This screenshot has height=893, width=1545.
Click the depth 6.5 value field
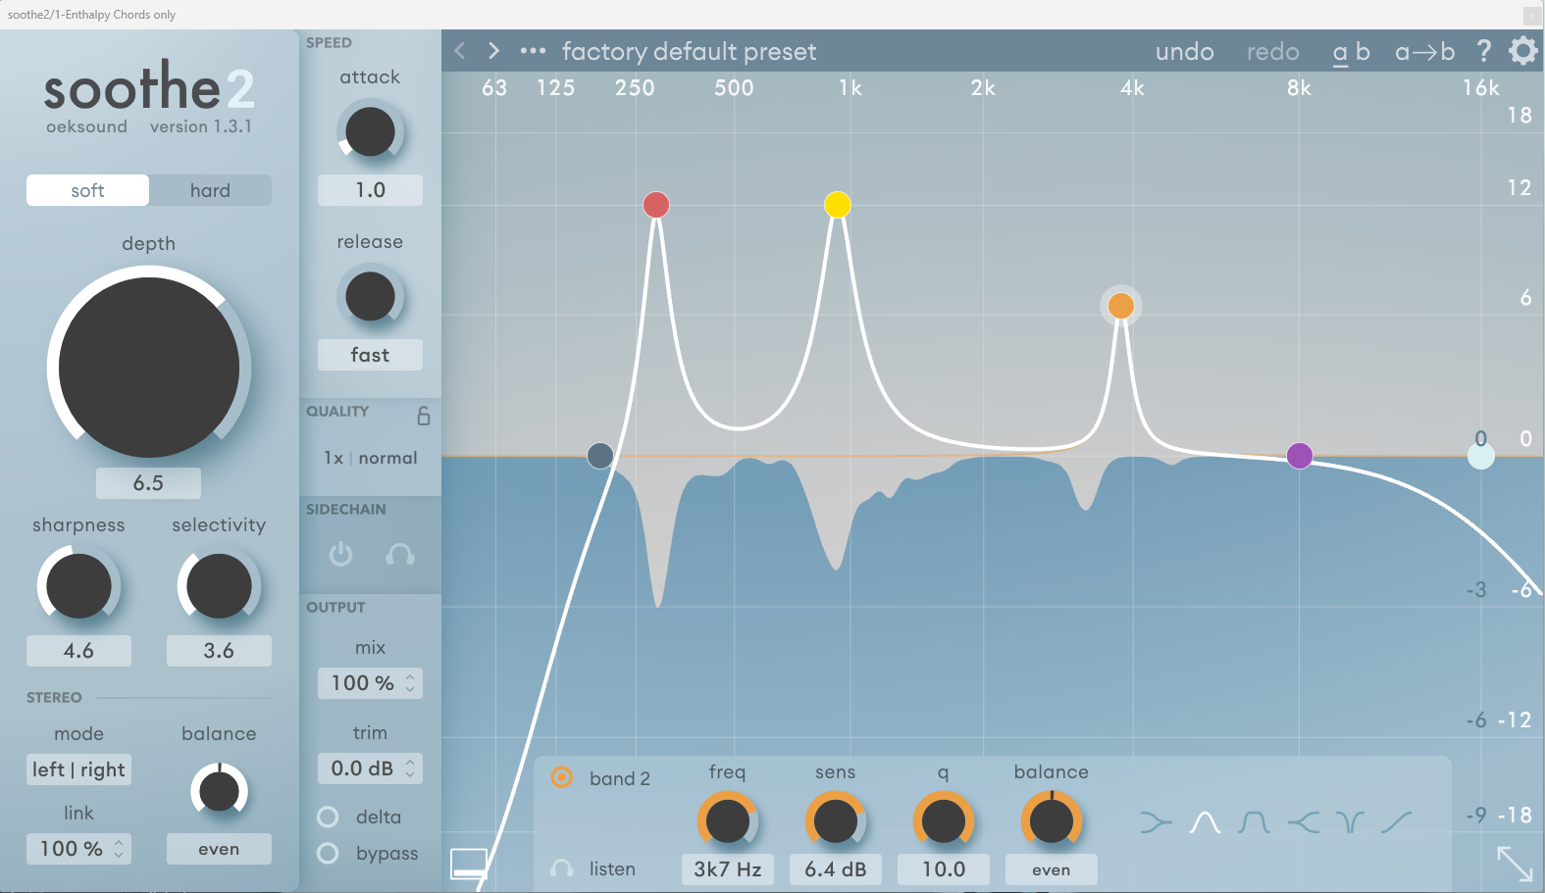[148, 483]
